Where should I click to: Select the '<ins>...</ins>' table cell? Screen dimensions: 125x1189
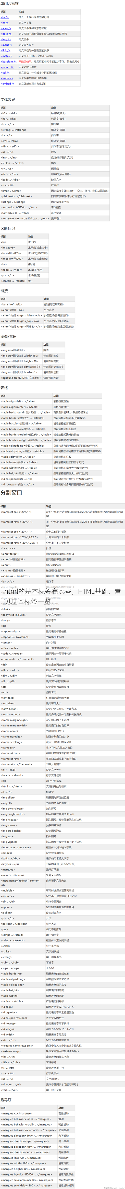25,157
